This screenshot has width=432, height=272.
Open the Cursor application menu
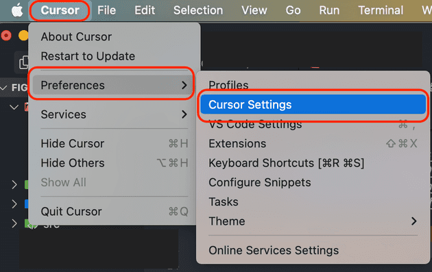pos(60,10)
